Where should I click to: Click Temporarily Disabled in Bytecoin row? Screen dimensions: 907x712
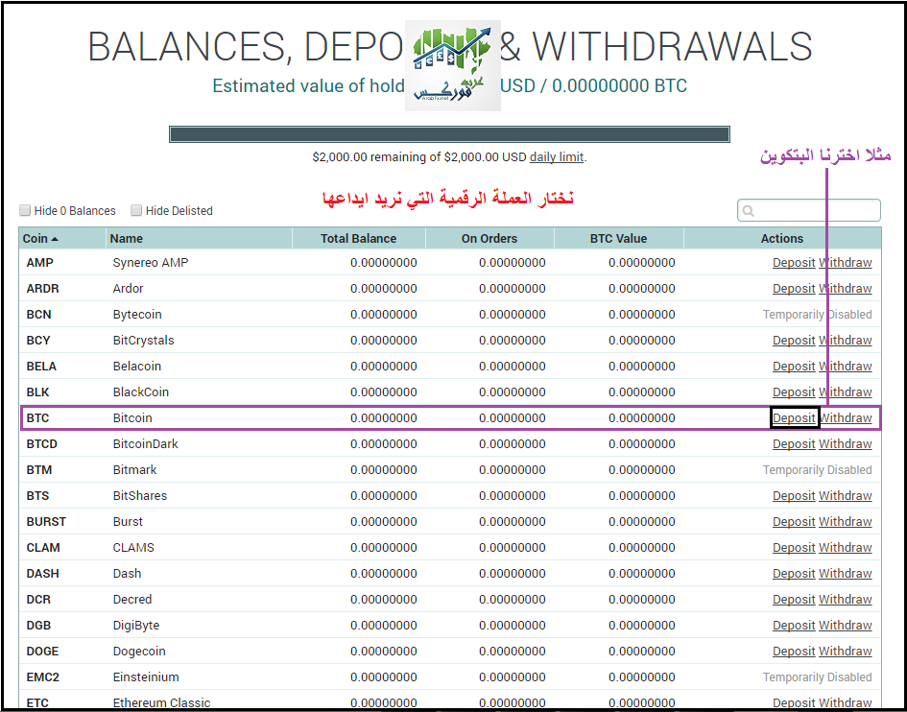tap(818, 315)
